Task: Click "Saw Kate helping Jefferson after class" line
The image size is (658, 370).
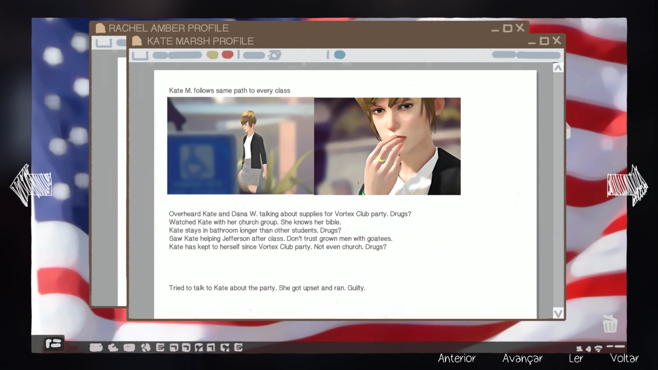Action: [280, 238]
